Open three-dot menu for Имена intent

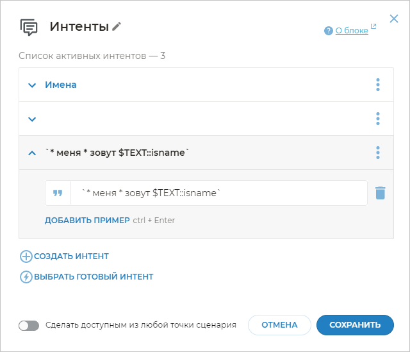click(378, 85)
